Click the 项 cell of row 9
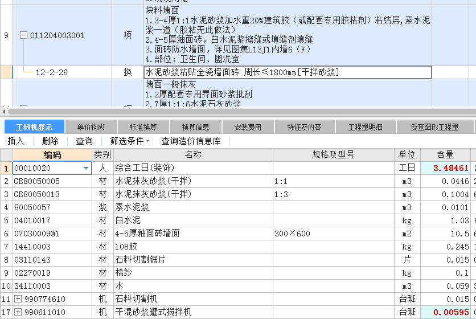 coord(128,35)
